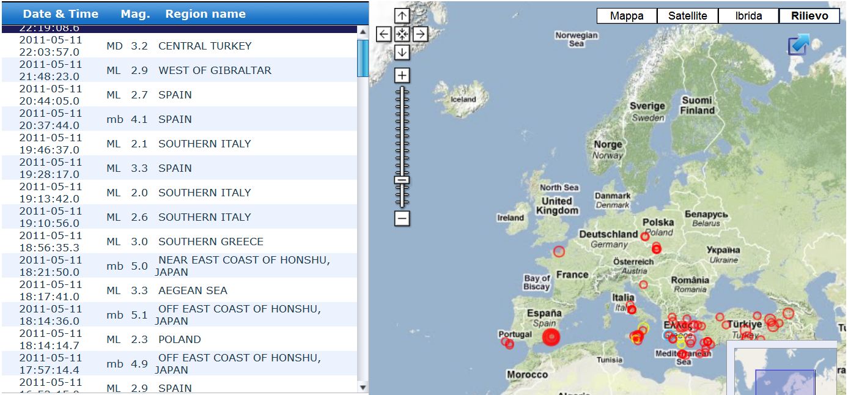This screenshot has width=848, height=395.
Task: Select SOUTHERN ITALY ML 2.0 row
Action: [x=179, y=192]
